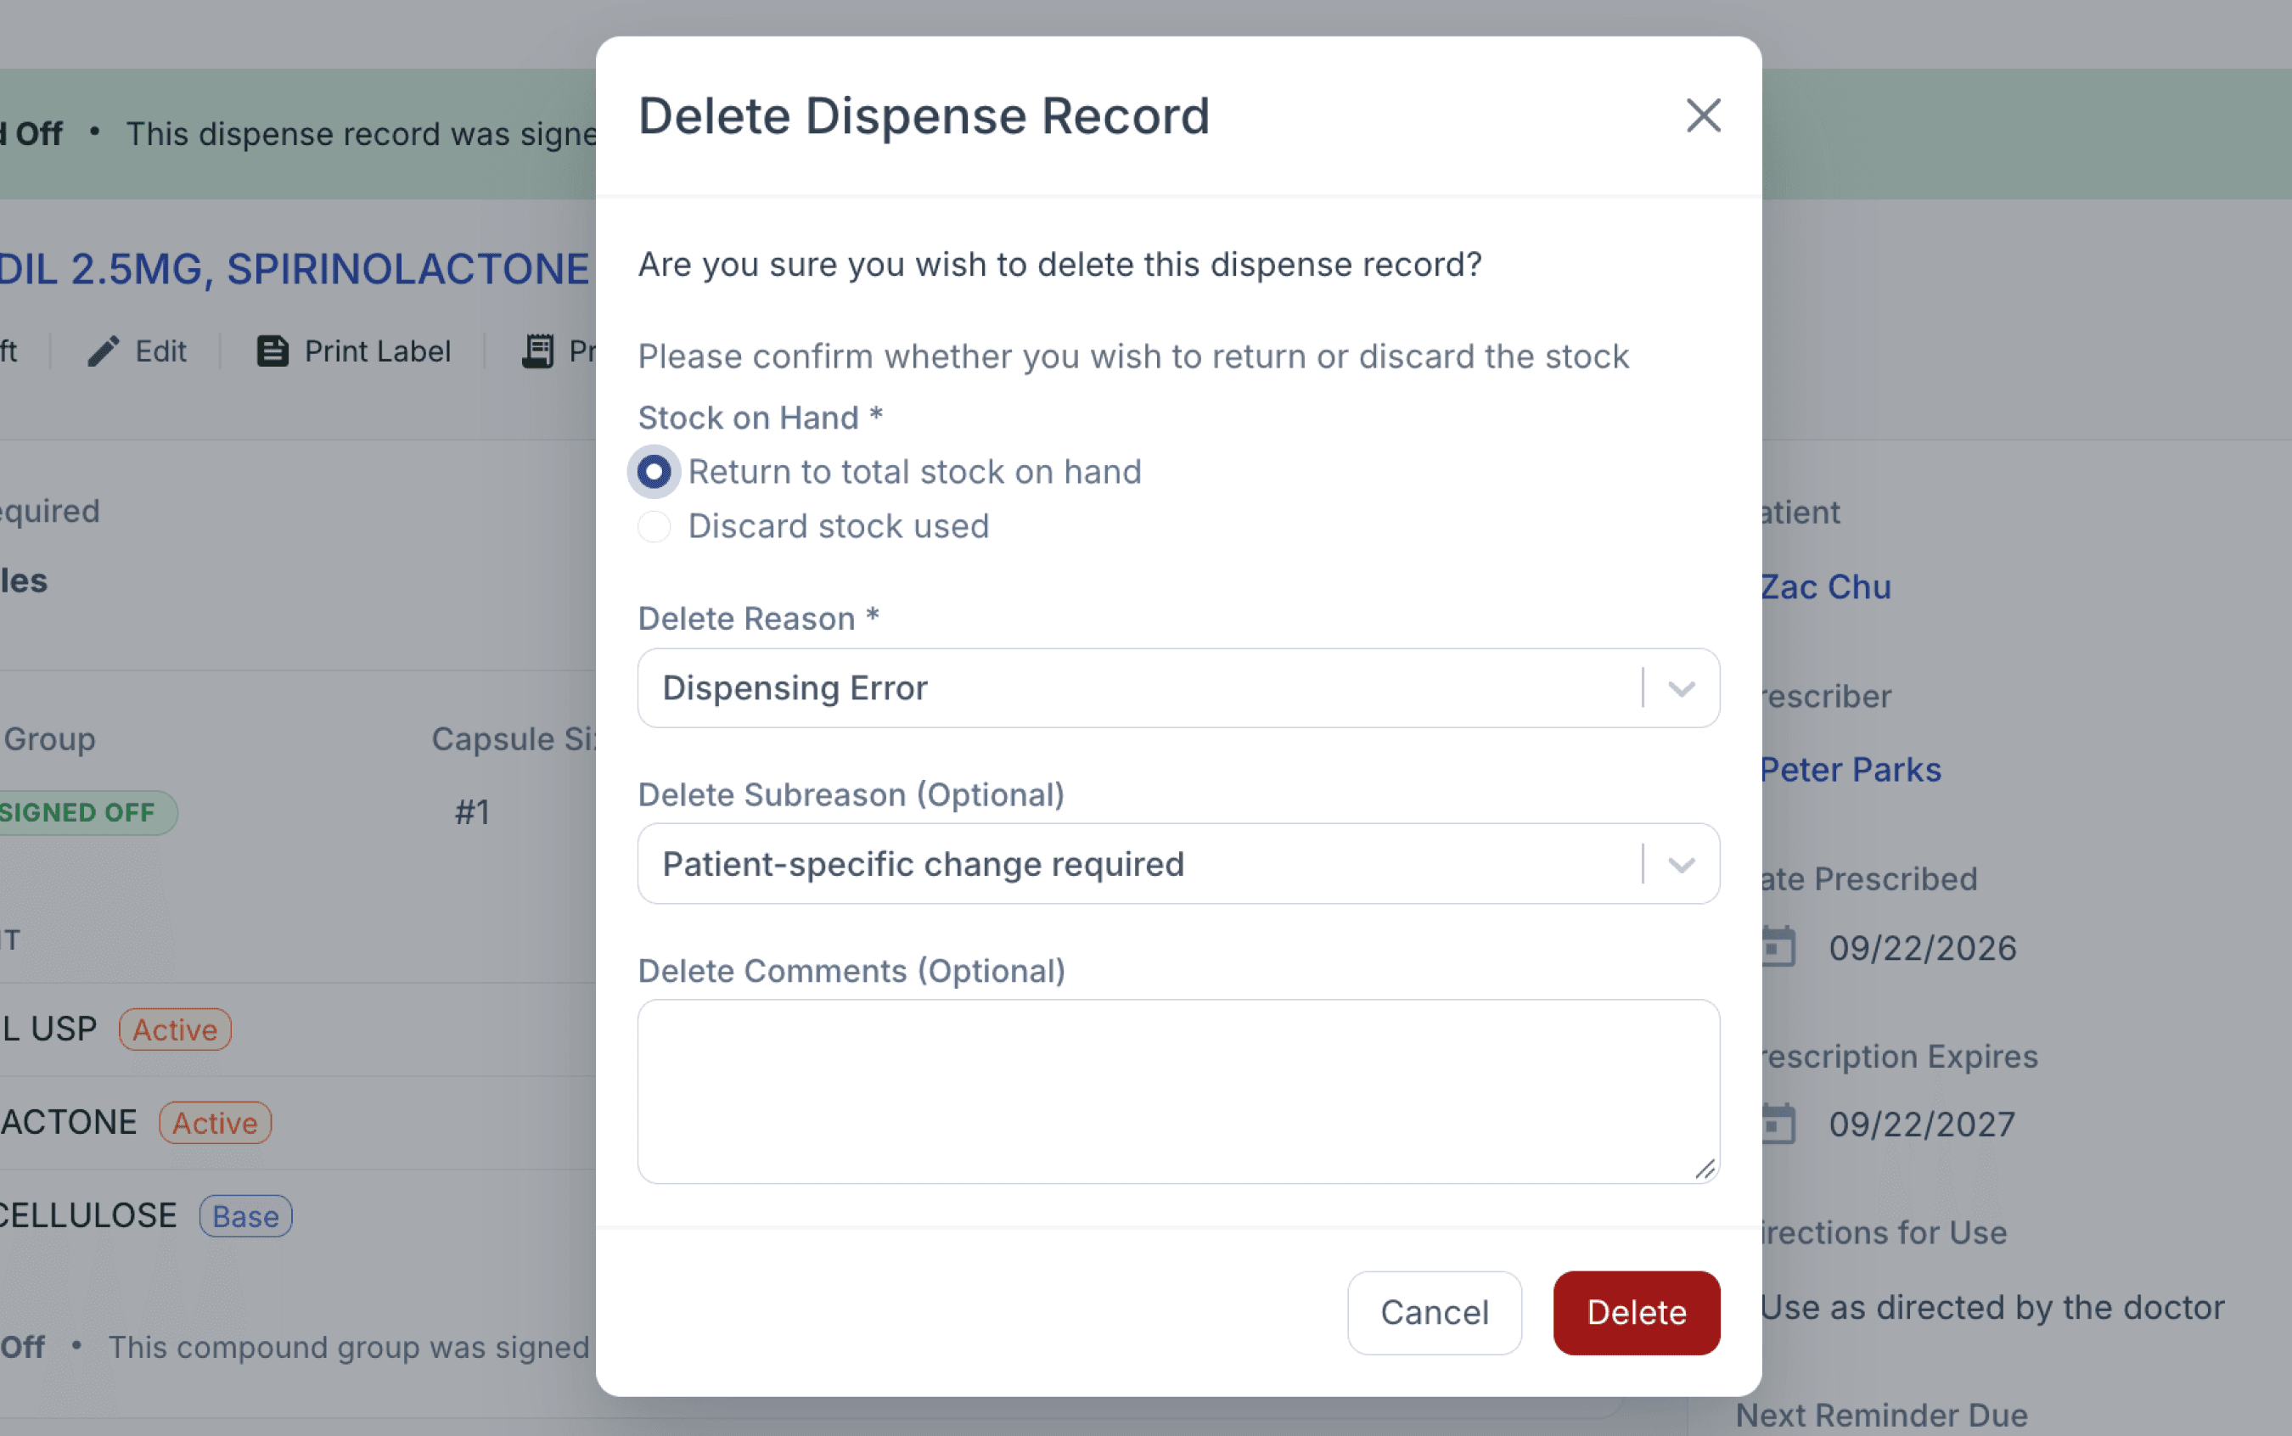Click the Prescription Expires value 09/22/2027
This screenshot has height=1436, width=2292.
[x=1923, y=1125]
